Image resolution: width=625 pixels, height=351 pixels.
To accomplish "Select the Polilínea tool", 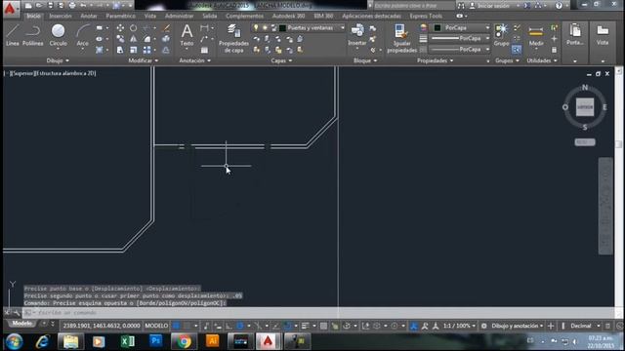I will 32,35.
